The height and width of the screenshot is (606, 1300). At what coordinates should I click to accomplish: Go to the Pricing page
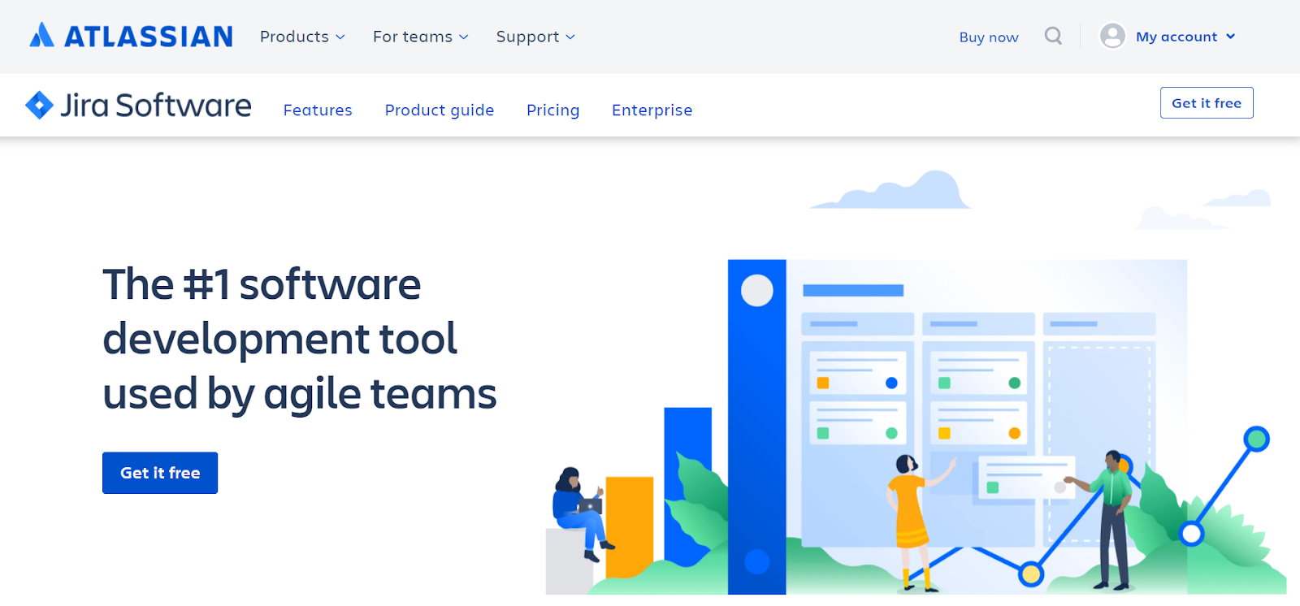552,110
